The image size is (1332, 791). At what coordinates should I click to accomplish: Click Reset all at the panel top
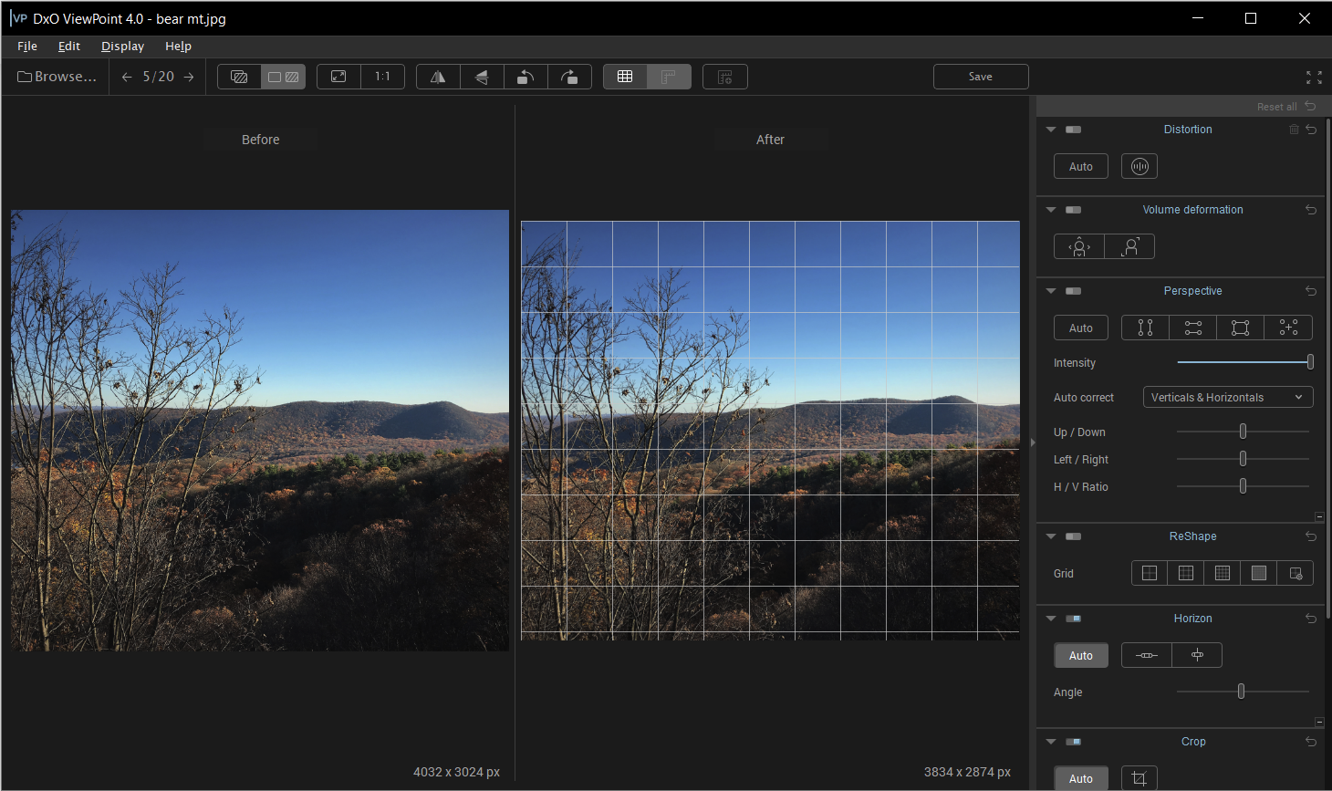point(1277,106)
